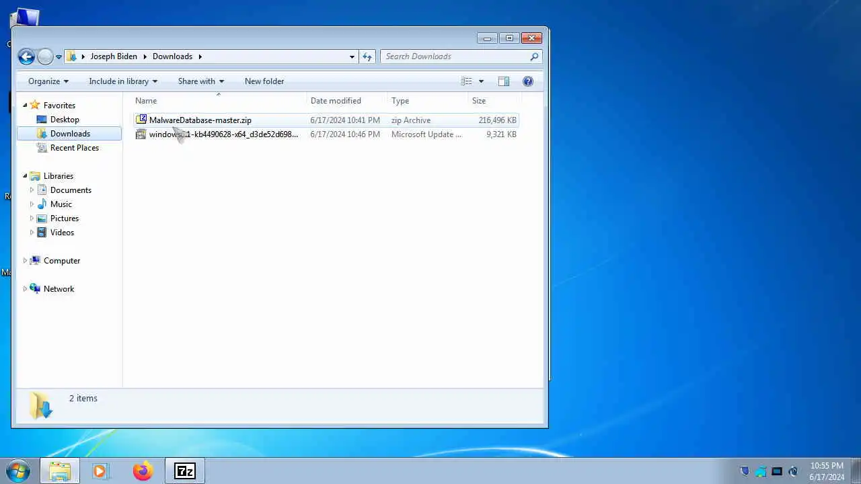Open the view options dropdown arrow
Screen dimensions: 861x484
[x=481, y=81]
